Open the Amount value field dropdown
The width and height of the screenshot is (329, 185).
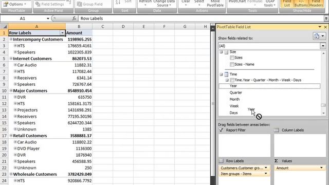[321, 168]
